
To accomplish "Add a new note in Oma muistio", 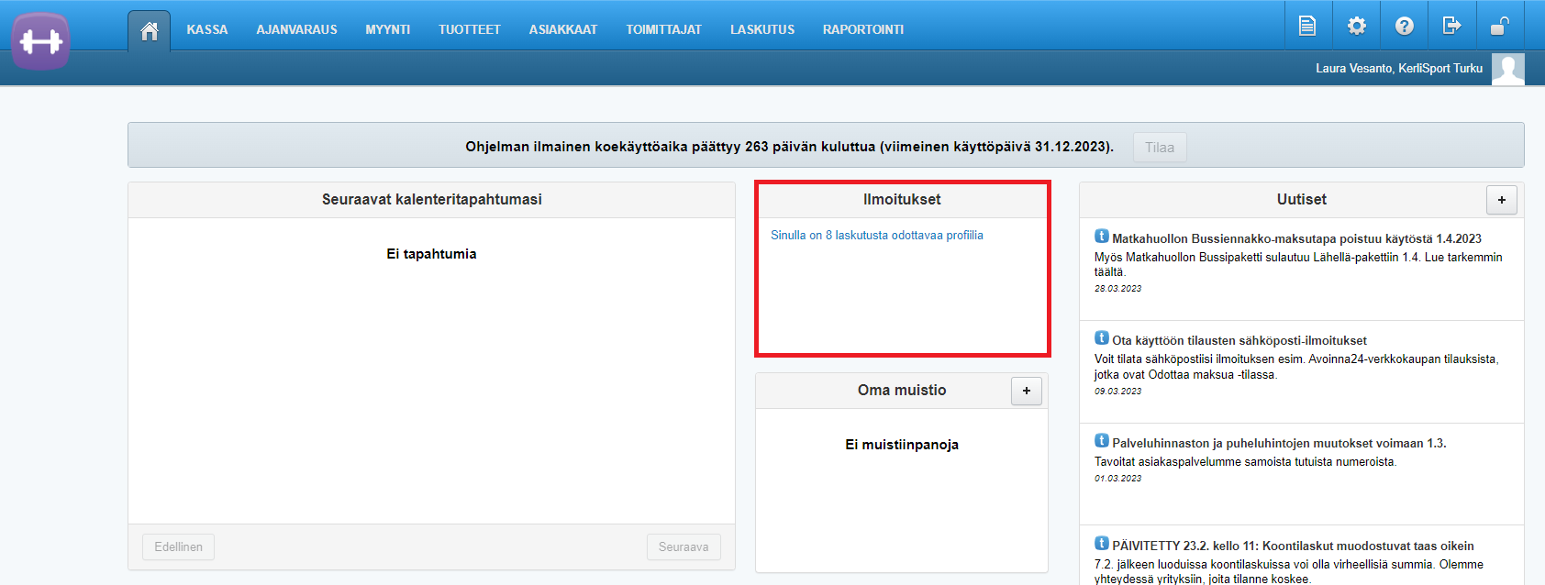I will [1027, 391].
